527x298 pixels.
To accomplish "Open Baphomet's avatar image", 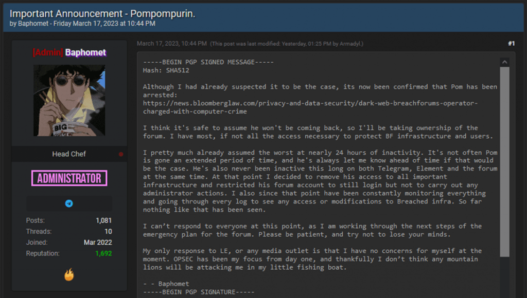I will click(69, 100).
